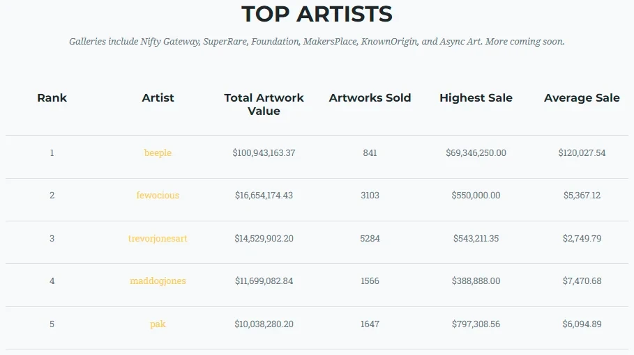Click the Highest Sale column header
The image size is (634, 355).
(x=476, y=98)
